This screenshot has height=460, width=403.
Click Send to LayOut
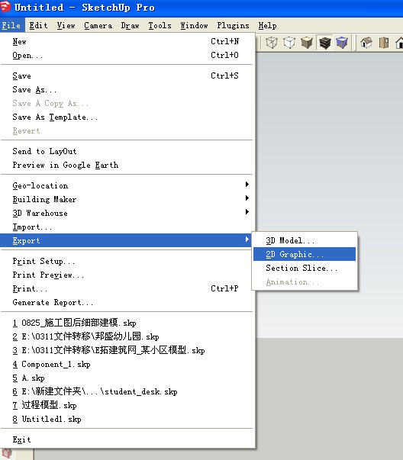pos(44,151)
